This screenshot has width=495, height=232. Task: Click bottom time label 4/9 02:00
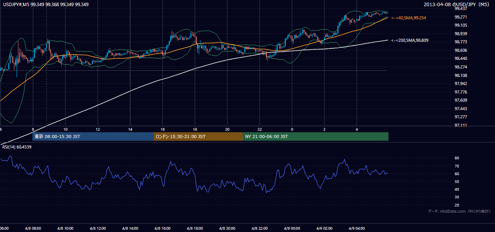(325, 228)
